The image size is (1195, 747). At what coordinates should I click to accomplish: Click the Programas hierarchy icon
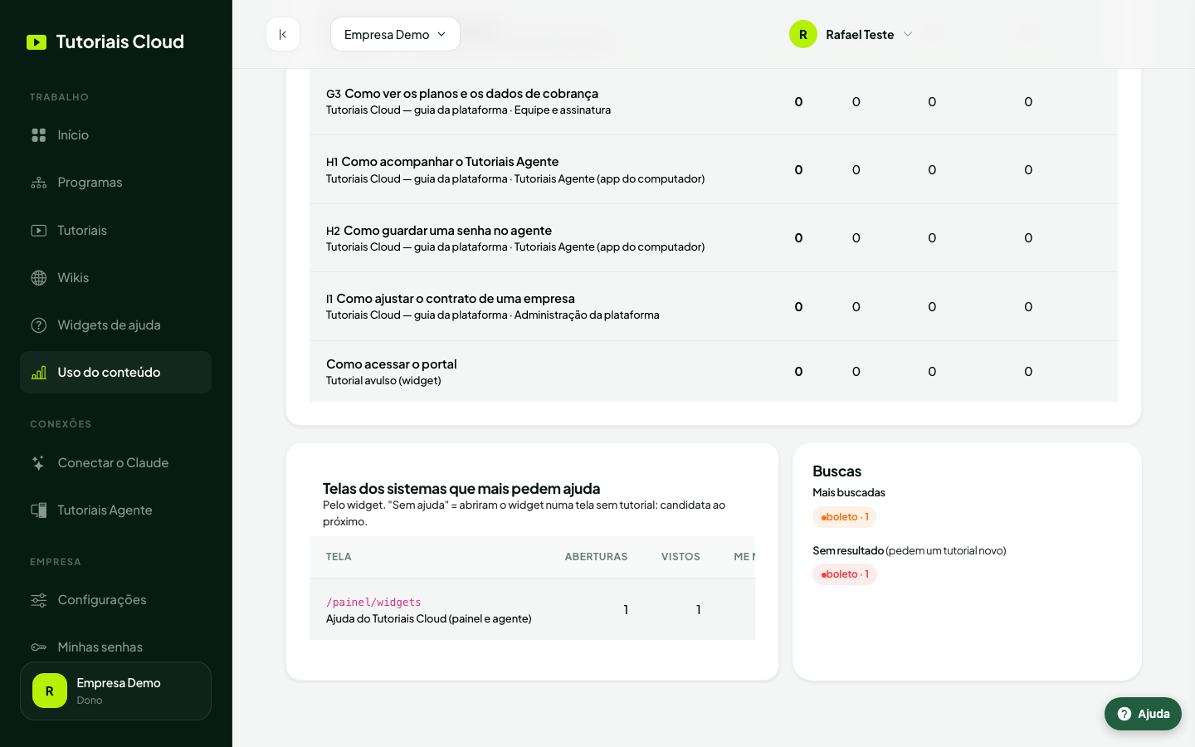39,183
